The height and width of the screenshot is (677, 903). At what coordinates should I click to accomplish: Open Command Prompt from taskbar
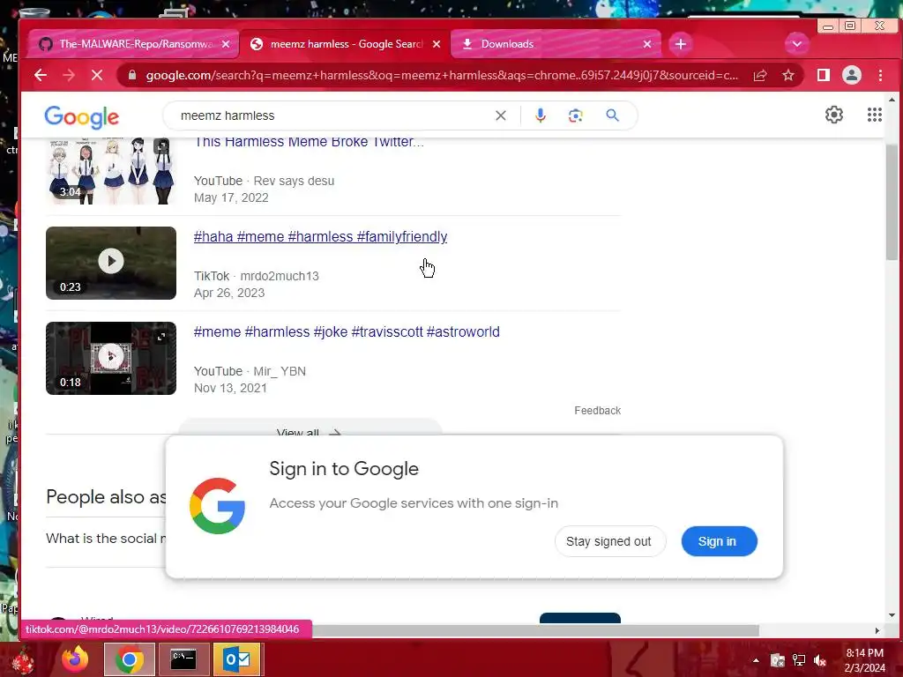tap(183, 659)
